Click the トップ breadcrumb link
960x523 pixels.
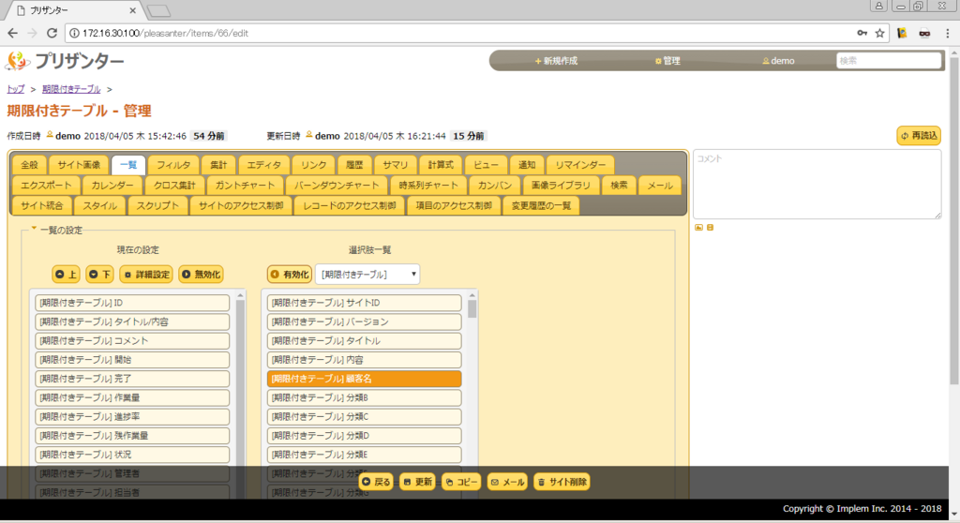coord(16,89)
